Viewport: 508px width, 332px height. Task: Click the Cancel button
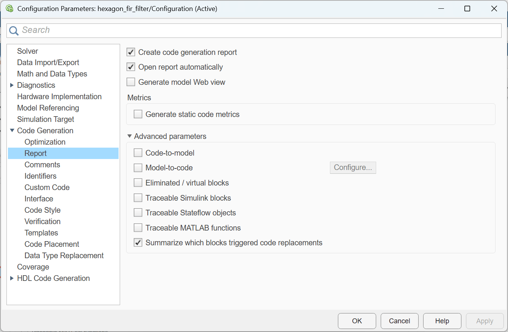[x=400, y=321]
